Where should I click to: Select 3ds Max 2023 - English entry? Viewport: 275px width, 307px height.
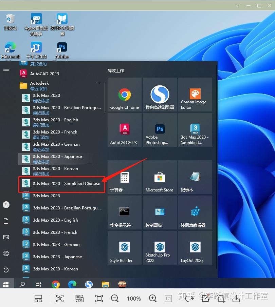click(61, 220)
